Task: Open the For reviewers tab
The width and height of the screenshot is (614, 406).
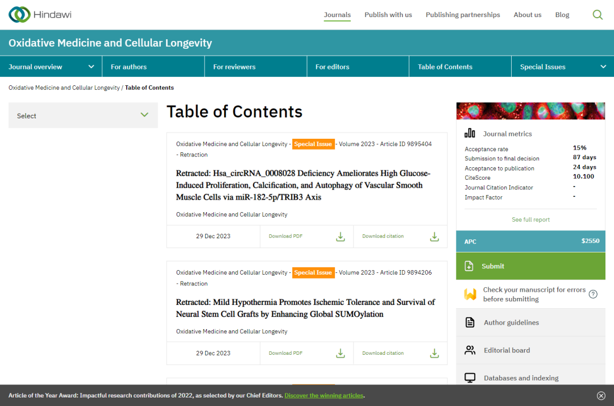Action: (x=255, y=67)
